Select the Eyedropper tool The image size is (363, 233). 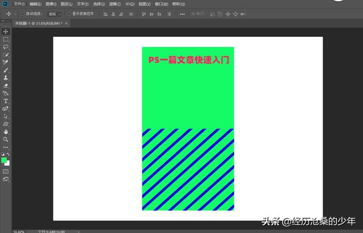click(6, 62)
